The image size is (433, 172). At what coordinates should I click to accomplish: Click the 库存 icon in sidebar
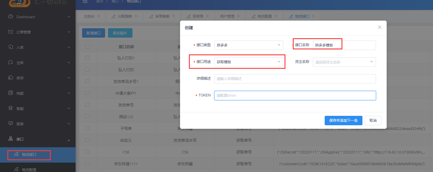click(11, 78)
